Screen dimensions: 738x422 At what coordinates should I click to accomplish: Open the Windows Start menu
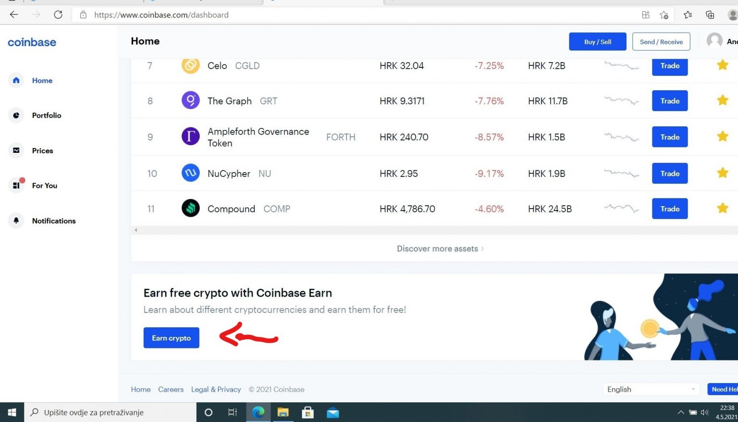click(12, 412)
